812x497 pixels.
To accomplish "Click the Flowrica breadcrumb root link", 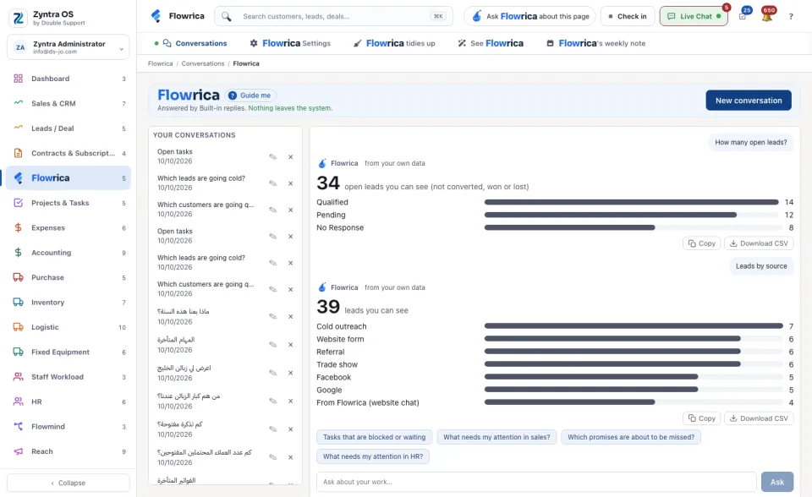I will click(160, 63).
